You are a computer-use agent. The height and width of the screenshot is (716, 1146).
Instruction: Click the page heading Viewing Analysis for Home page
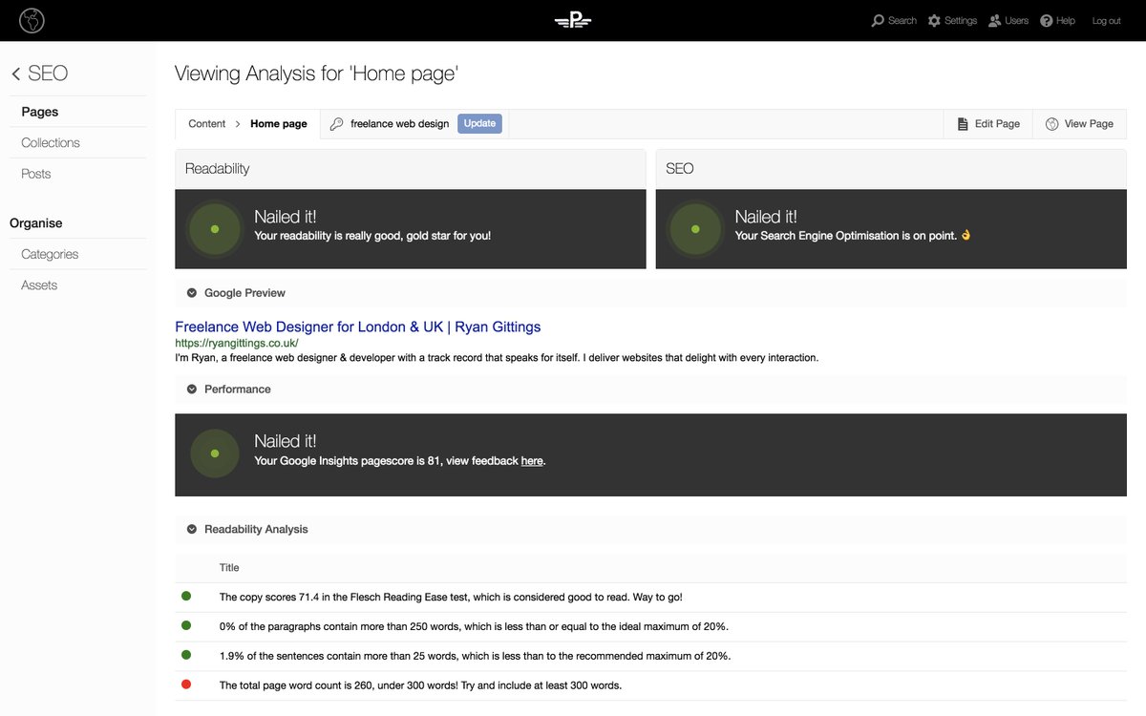(x=317, y=74)
